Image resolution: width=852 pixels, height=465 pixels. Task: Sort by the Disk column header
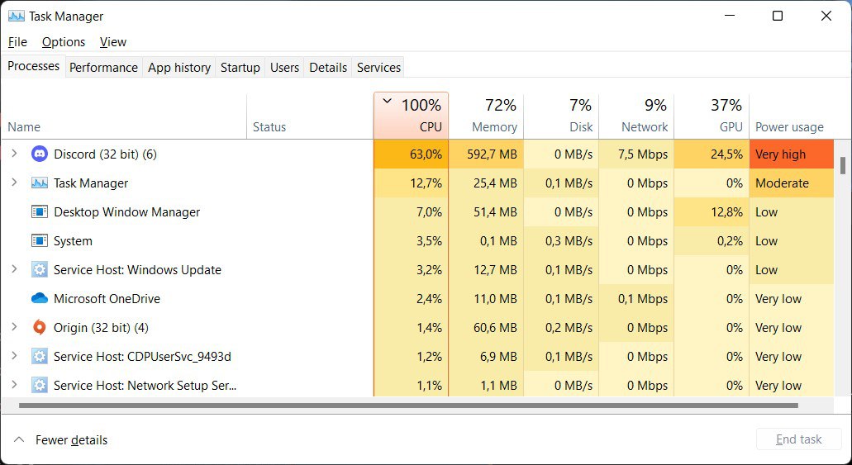coord(561,116)
